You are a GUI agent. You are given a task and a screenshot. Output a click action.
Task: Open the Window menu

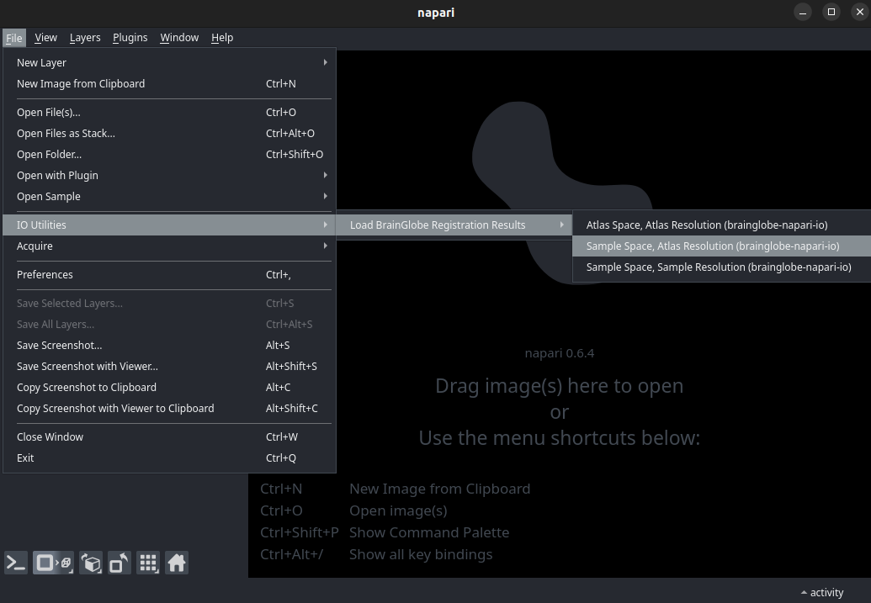click(179, 38)
